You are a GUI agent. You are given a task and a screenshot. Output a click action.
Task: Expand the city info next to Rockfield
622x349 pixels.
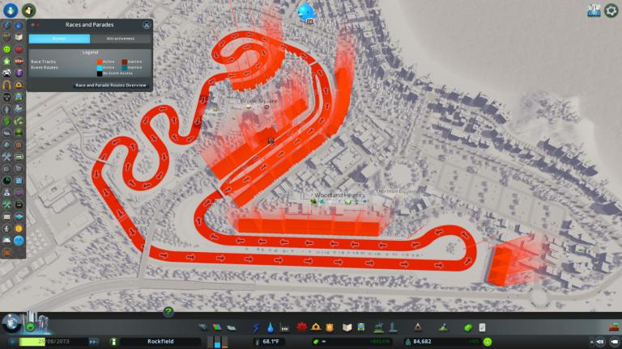coord(114,342)
